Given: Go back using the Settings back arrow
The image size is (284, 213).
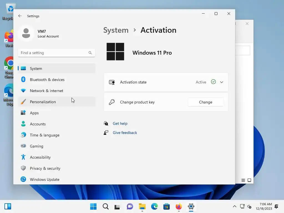Looking at the screenshot, I should (20, 16).
